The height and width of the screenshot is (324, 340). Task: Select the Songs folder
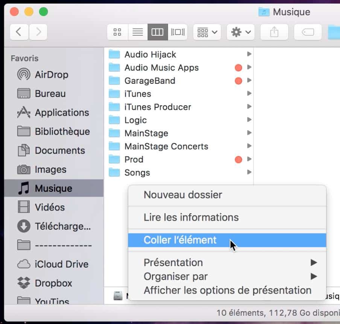179,173
